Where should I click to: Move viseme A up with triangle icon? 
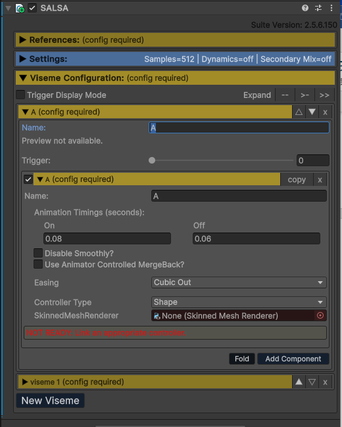[x=299, y=112]
